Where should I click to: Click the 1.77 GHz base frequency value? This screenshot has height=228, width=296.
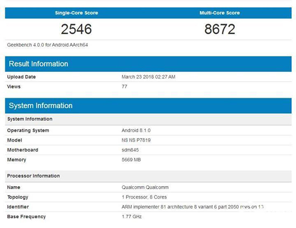pyautogui.click(x=131, y=217)
